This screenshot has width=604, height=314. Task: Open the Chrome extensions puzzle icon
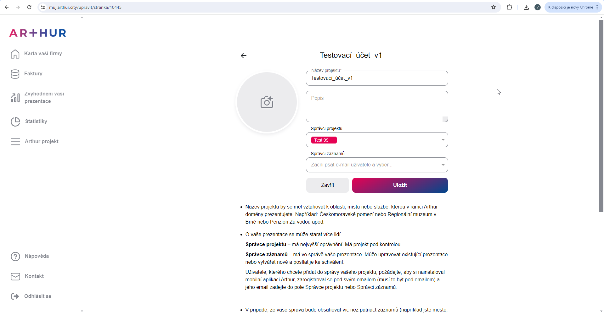point(509,7)
